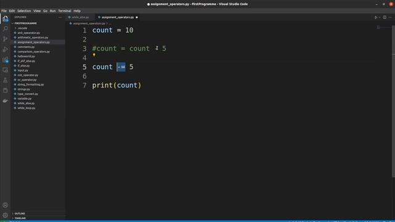Open the Source Control view
Screen dimensions: 395x222
[5, 39]
